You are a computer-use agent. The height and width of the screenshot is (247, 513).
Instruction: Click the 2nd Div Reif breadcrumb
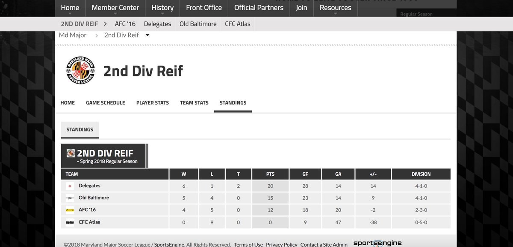point(121,35)
